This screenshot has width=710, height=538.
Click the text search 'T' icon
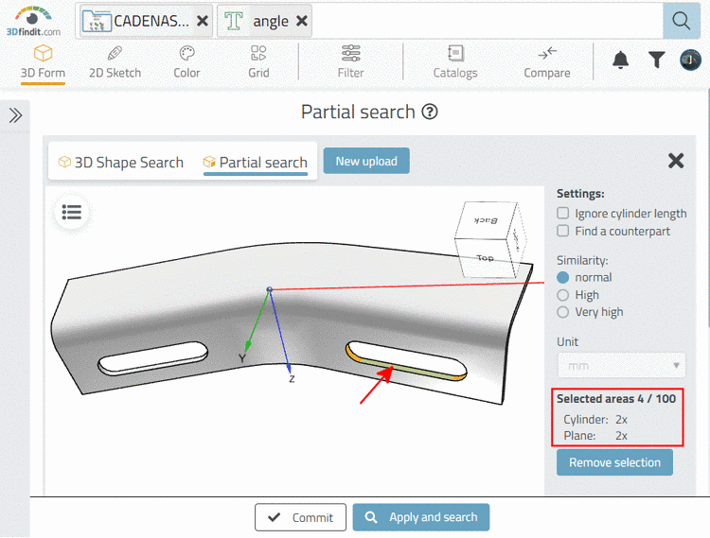234,21
